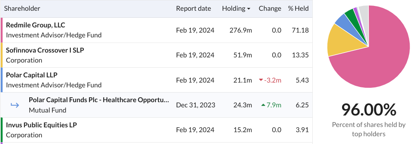Click the pink Redmile color bar
Image resolution: width=417 pixels, height=144 pixels.
[1, 30]
